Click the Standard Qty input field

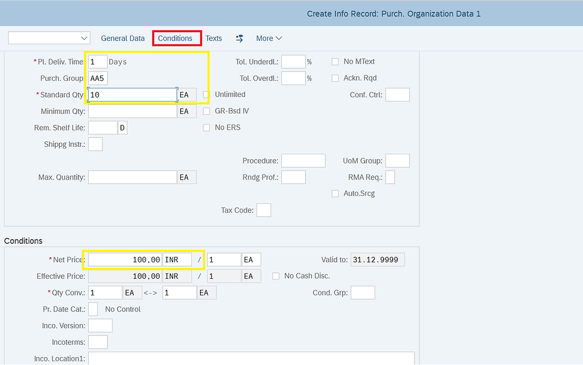132,95
